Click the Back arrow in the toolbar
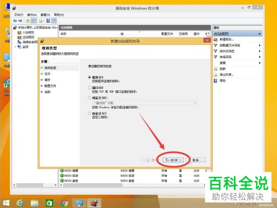 [x=15, y=21]
